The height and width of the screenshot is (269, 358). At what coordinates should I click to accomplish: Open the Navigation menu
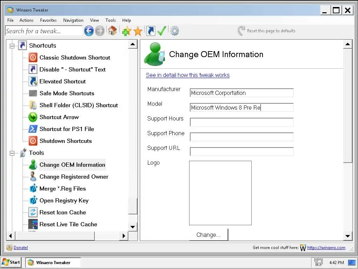pos(73,20)
